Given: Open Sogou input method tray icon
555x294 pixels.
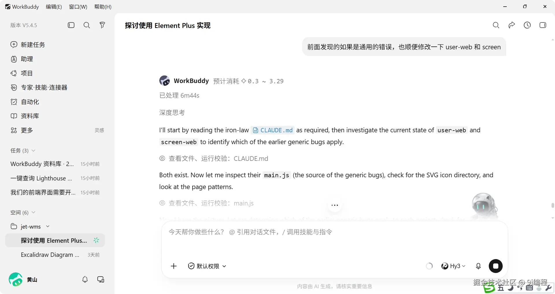Looking at the screenshot, I should [489, 287].
